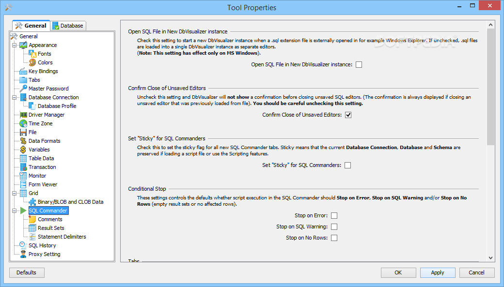The height and width of the screenshot is (287, 504).
Task: Select Transaction settings label
Action: 42,166
